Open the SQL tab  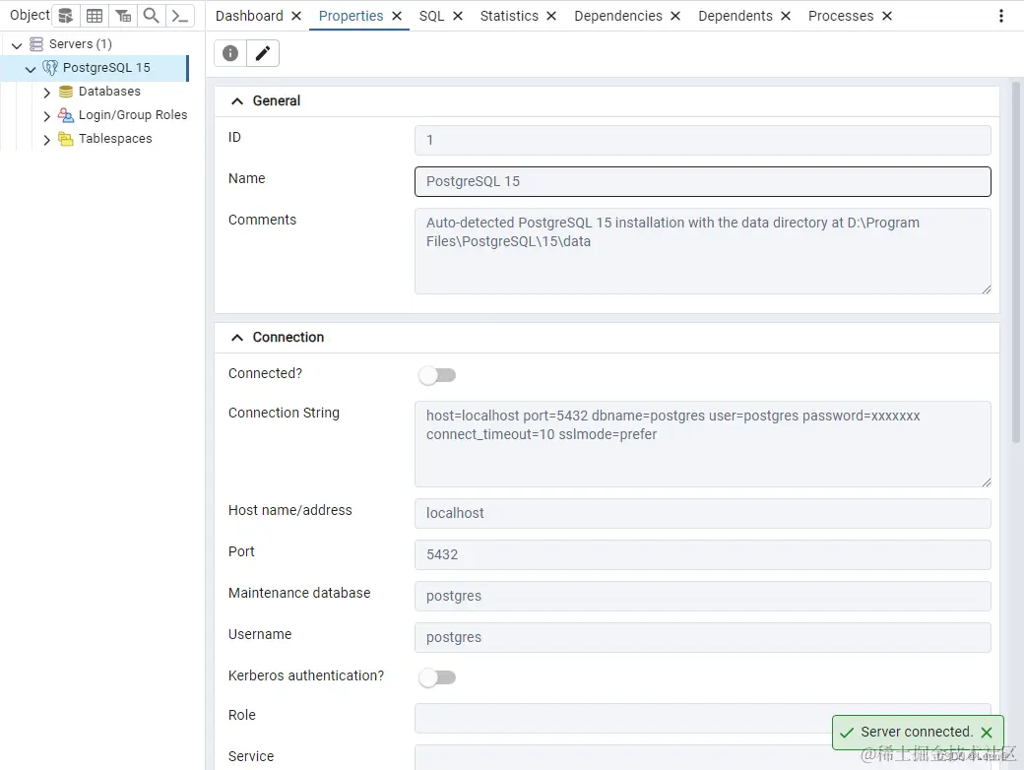[431, 16]
